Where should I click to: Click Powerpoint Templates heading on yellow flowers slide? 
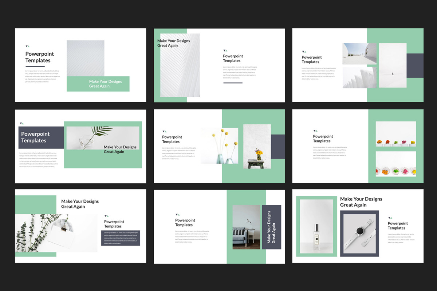172,139
